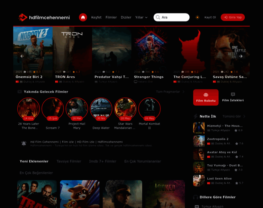Open Önemsiz Biri 2 poster
The height and width of the screenshot is (208, 263).
click(33, 55)
